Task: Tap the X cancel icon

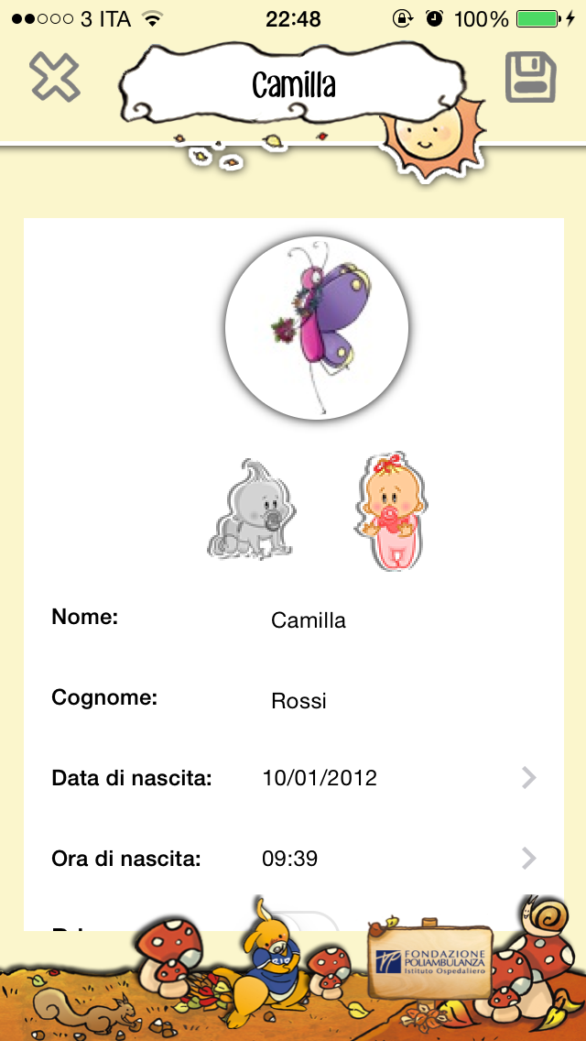Action: click(55, 78)
